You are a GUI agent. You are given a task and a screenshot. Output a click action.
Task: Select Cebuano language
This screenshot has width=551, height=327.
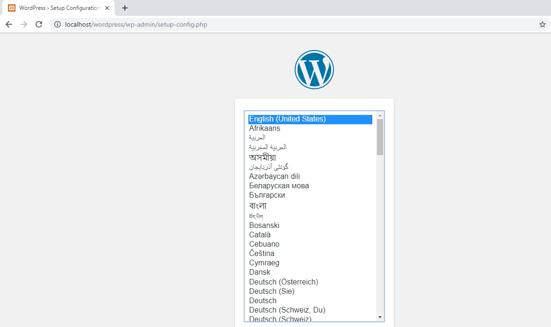(x=310, y=244)
